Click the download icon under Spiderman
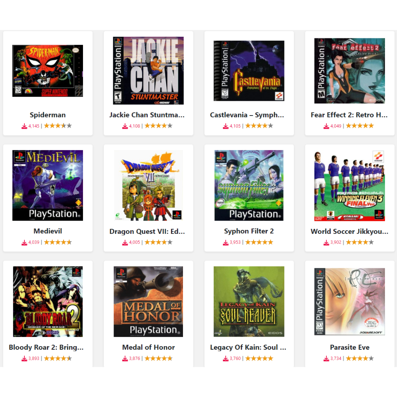Screen dimensions: 397x397 click(24, 126)
